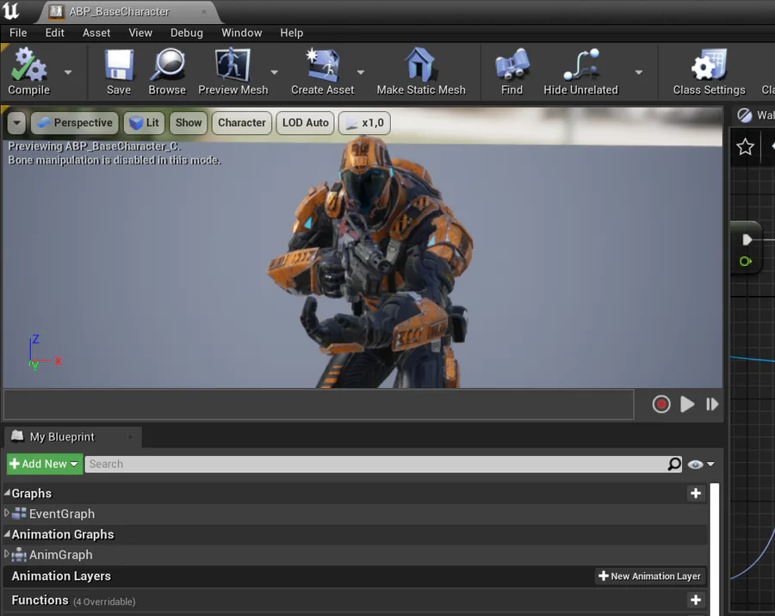Record the preview animation
The image size is (775, 616).
(660, 404)
